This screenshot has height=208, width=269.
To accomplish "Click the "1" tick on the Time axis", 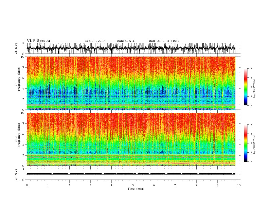I will pyautogui.click(x=48, y=185).
